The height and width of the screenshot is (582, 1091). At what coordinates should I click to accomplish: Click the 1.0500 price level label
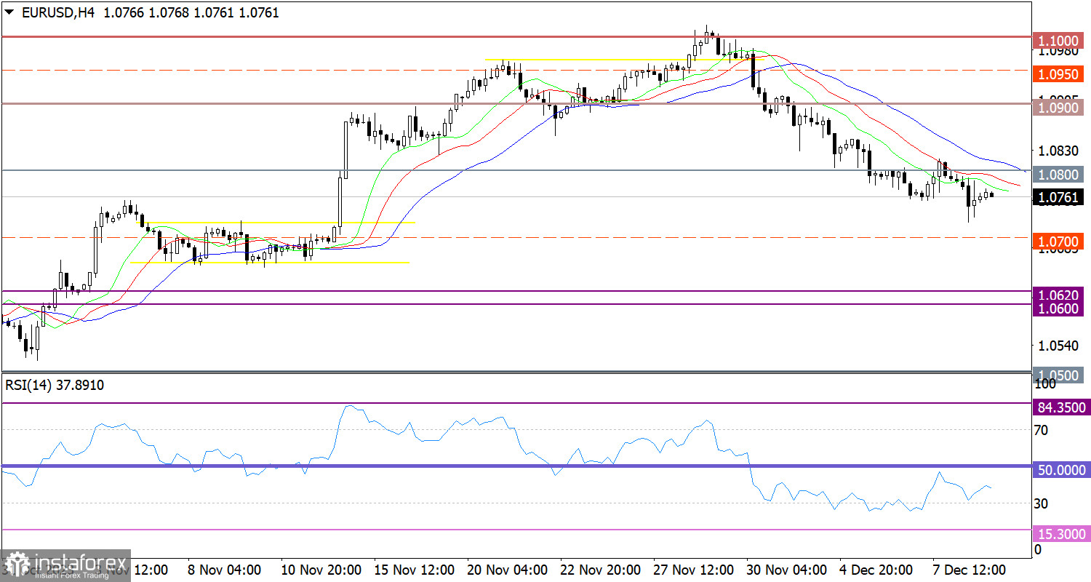(1060, 375)
